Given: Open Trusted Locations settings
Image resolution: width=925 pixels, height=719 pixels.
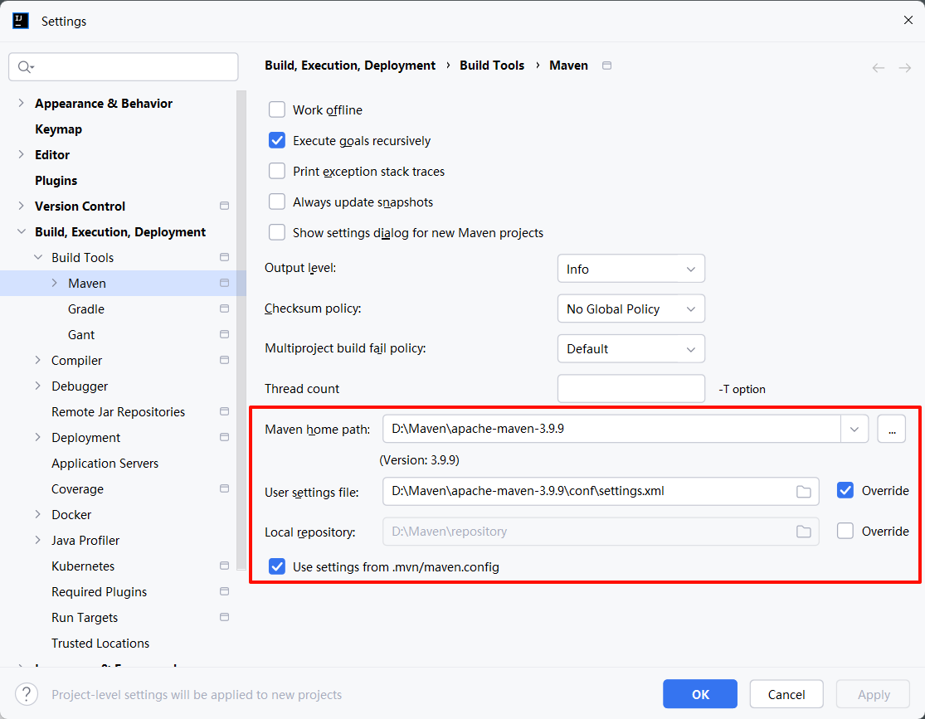Looking at the screenshot, I should click(100, 644).
